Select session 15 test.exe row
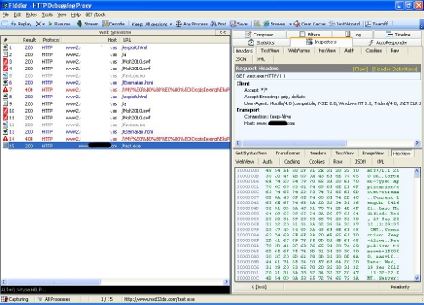The width and height of the screenshot is (424, 305). click(x=115, y=146)
